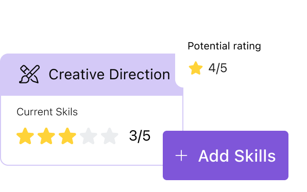Select the Potential rating label
The image size is (307, 192).
click(224, 46)
